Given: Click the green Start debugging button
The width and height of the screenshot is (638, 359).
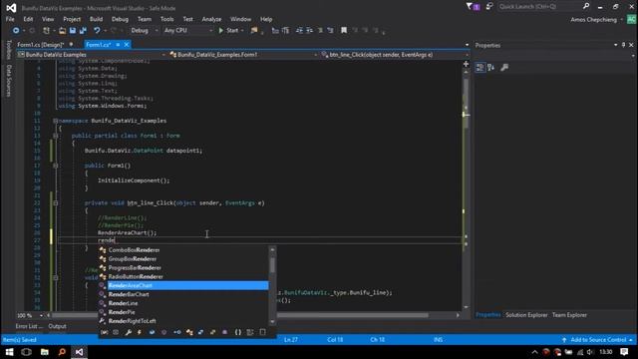Looking at the screenshot, I should click(x=231, y=31).
